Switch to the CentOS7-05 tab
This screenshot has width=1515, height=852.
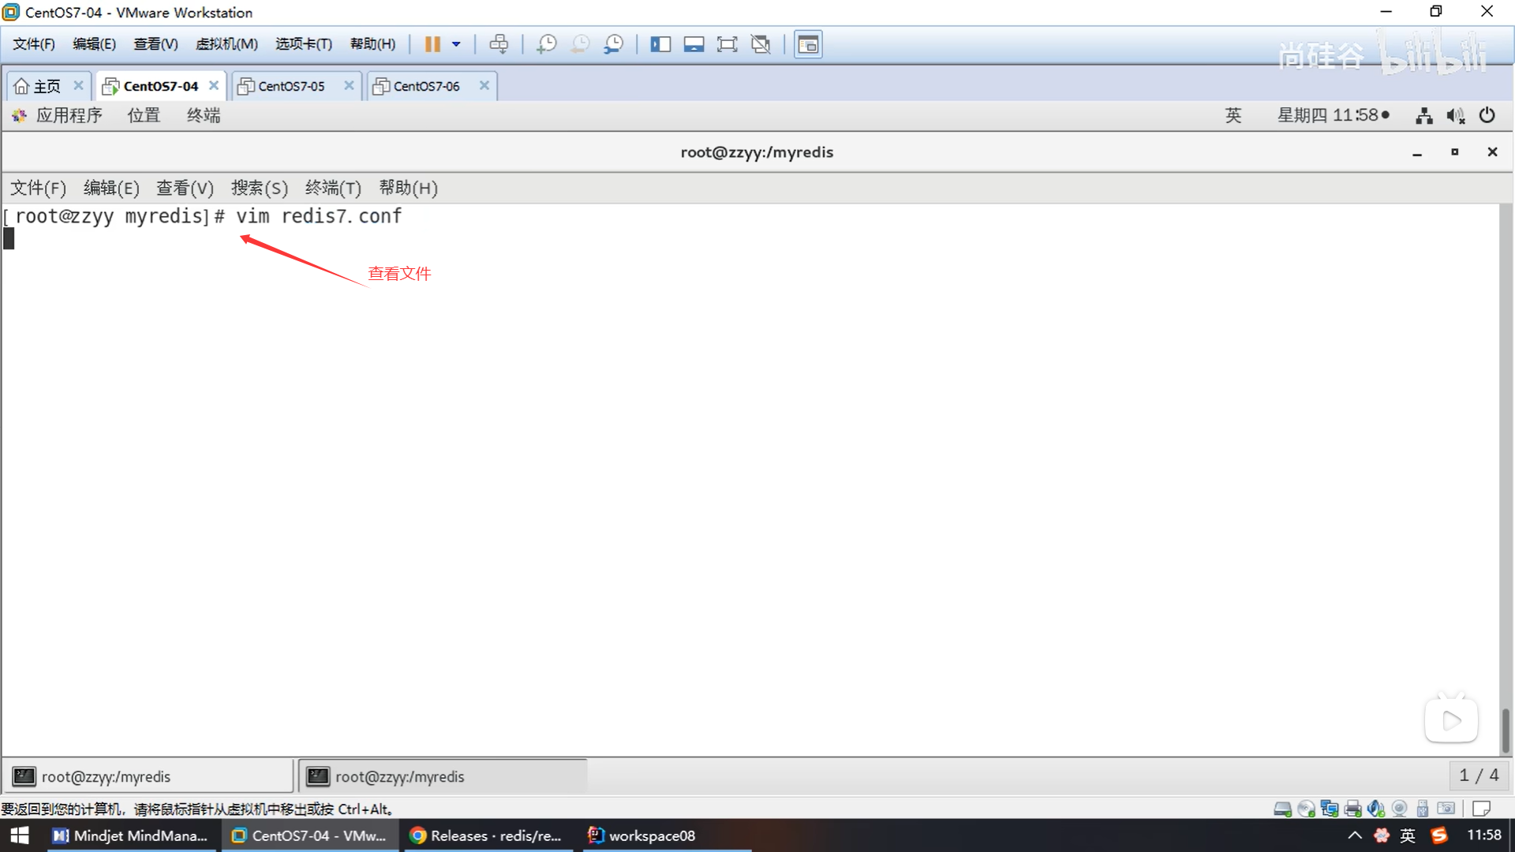(x=291, y=86)
